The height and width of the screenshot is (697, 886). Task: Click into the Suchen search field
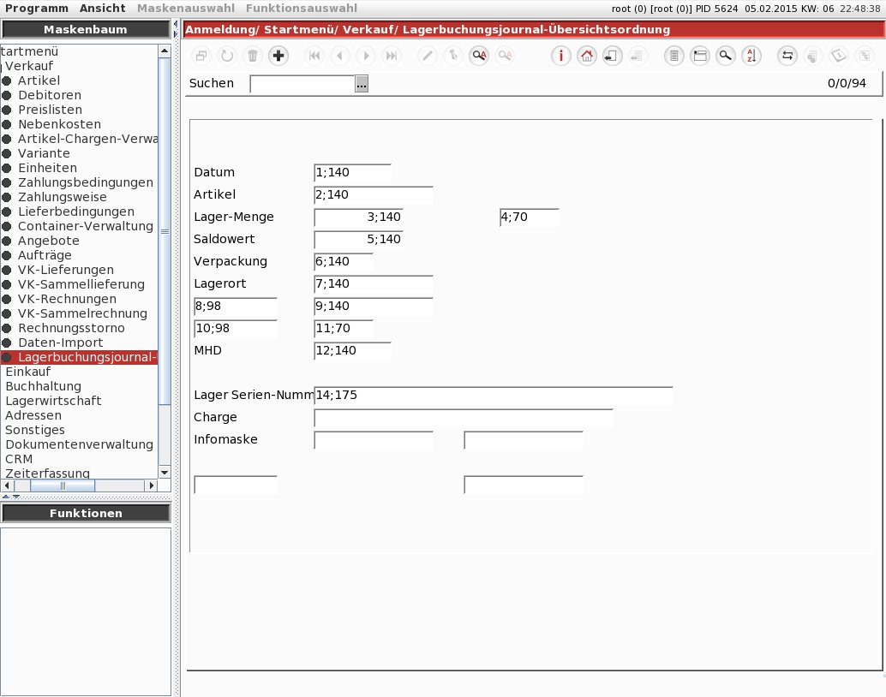(x=302, y=84)
